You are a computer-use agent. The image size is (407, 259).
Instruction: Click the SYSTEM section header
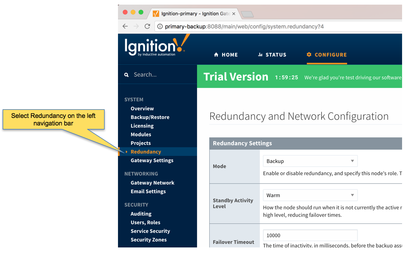tap(134, 99)
